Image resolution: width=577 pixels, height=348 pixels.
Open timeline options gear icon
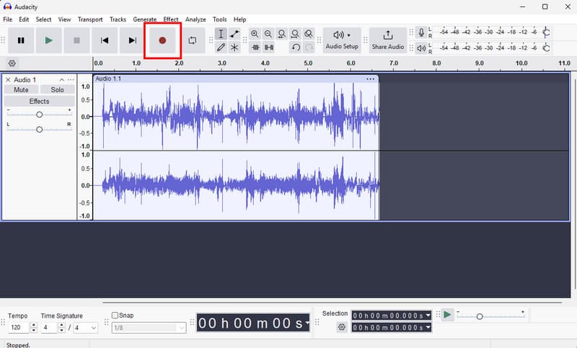12,63
